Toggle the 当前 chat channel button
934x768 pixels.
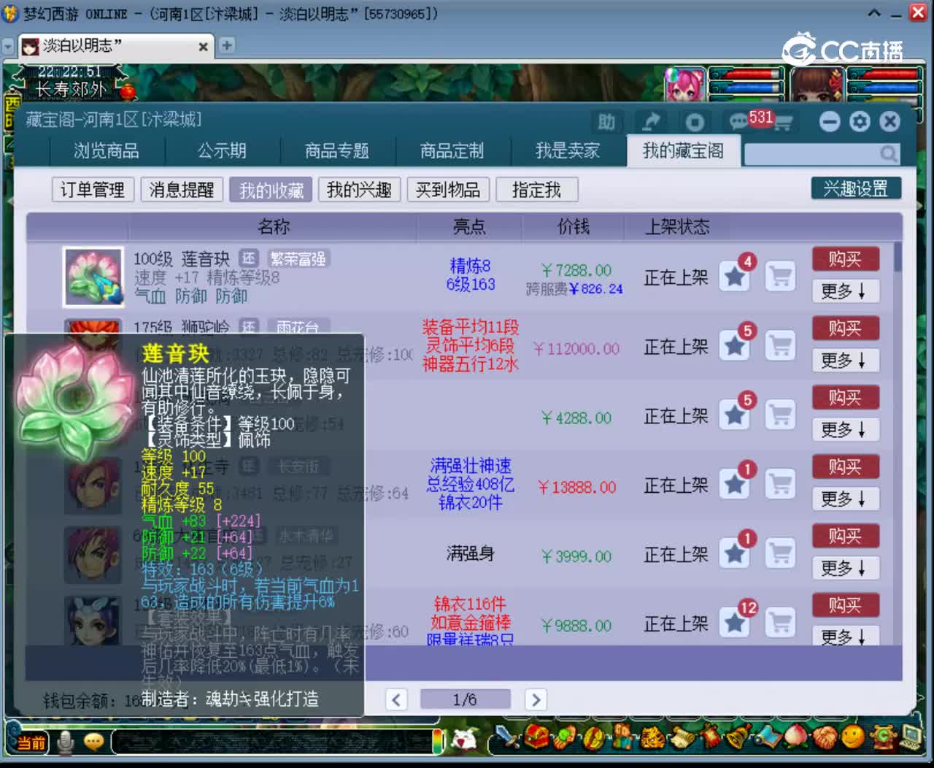[31, 743]
